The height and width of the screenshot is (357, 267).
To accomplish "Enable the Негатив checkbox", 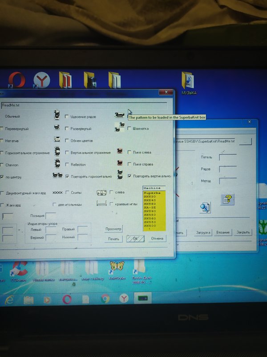I will 2,141.
